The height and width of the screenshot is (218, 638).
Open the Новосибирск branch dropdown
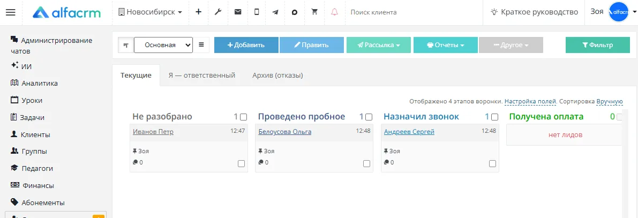click(150, 12)
